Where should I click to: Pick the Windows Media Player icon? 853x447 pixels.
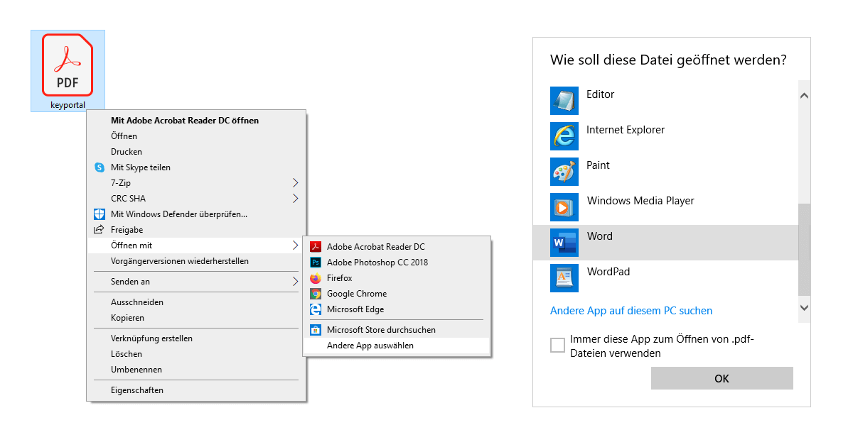coord(564,207)
